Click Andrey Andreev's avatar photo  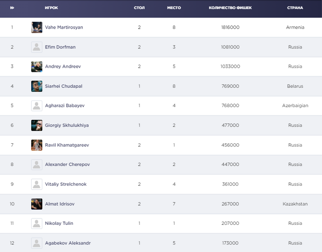37,66
